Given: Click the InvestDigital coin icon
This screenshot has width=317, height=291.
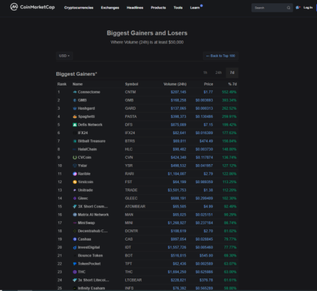Looking at the screenshot, I should [75, 247].
